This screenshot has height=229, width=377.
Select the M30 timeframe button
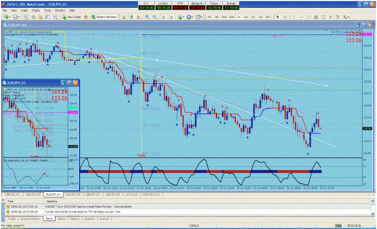(232, 17)
